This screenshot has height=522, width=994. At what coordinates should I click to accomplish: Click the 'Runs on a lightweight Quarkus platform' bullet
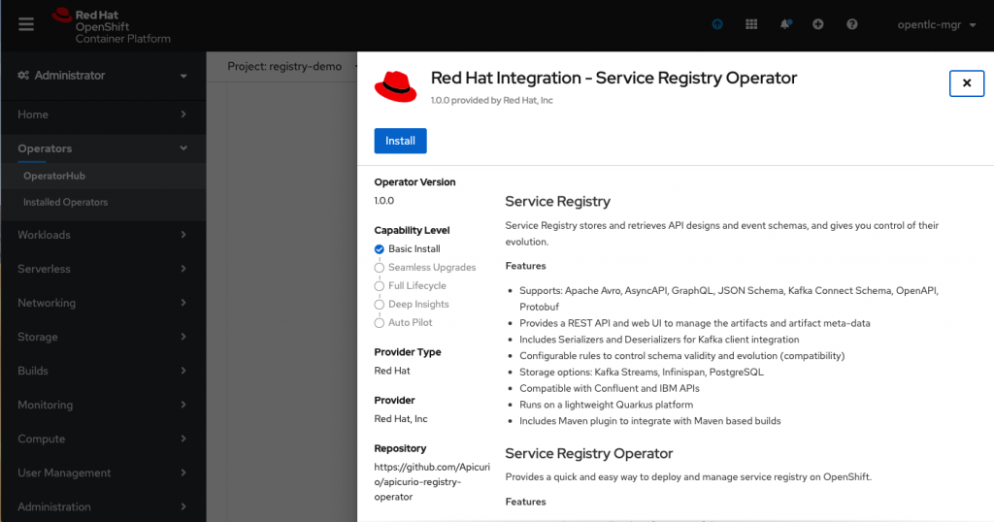coord(606,405)
